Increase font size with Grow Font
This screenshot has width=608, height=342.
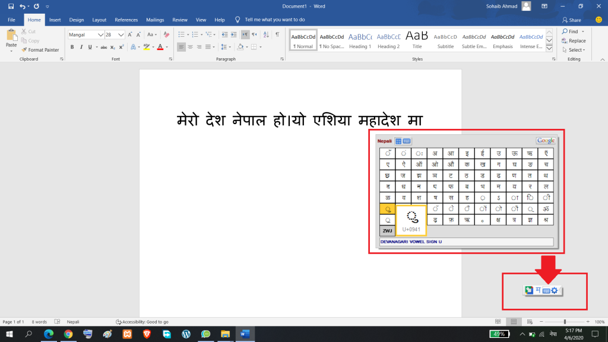[x=130, y=34]
